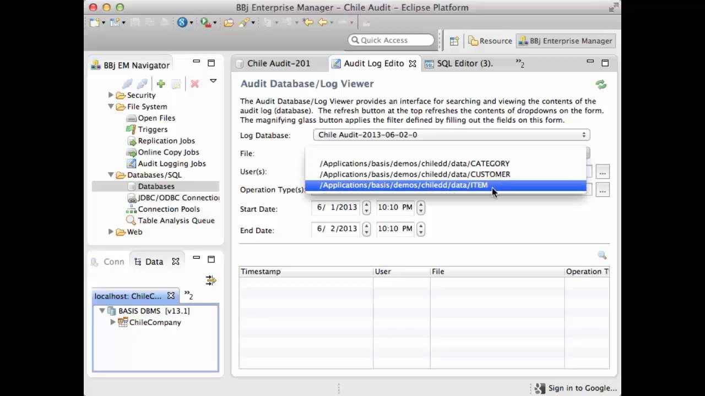Click the globe web browser toolbar icon

[182, 23]
